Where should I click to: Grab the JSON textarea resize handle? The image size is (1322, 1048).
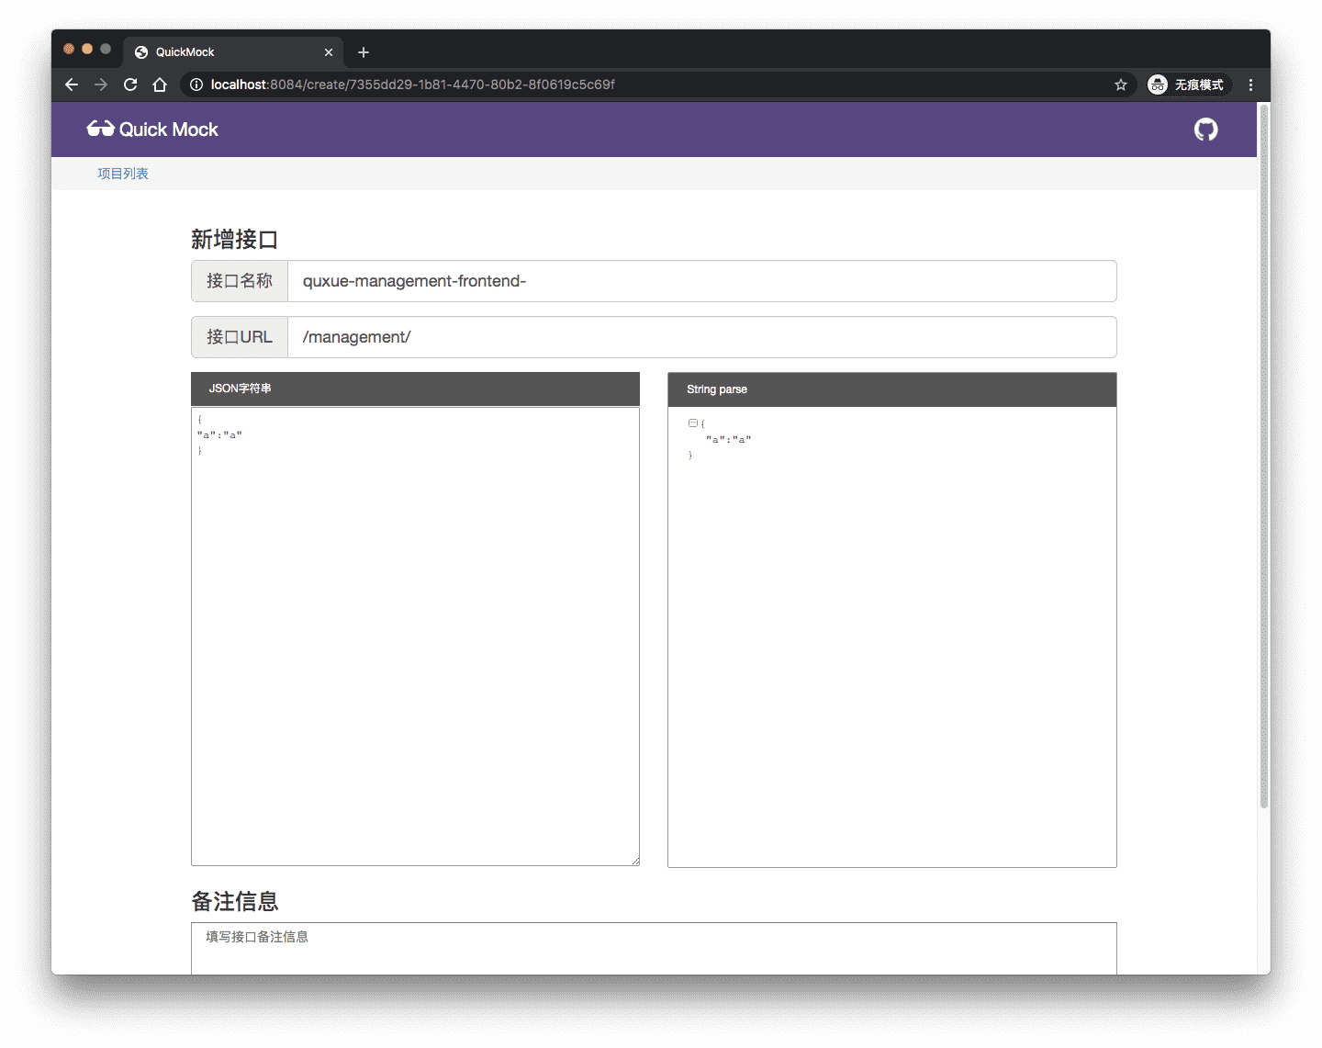(x=634, y=861)
